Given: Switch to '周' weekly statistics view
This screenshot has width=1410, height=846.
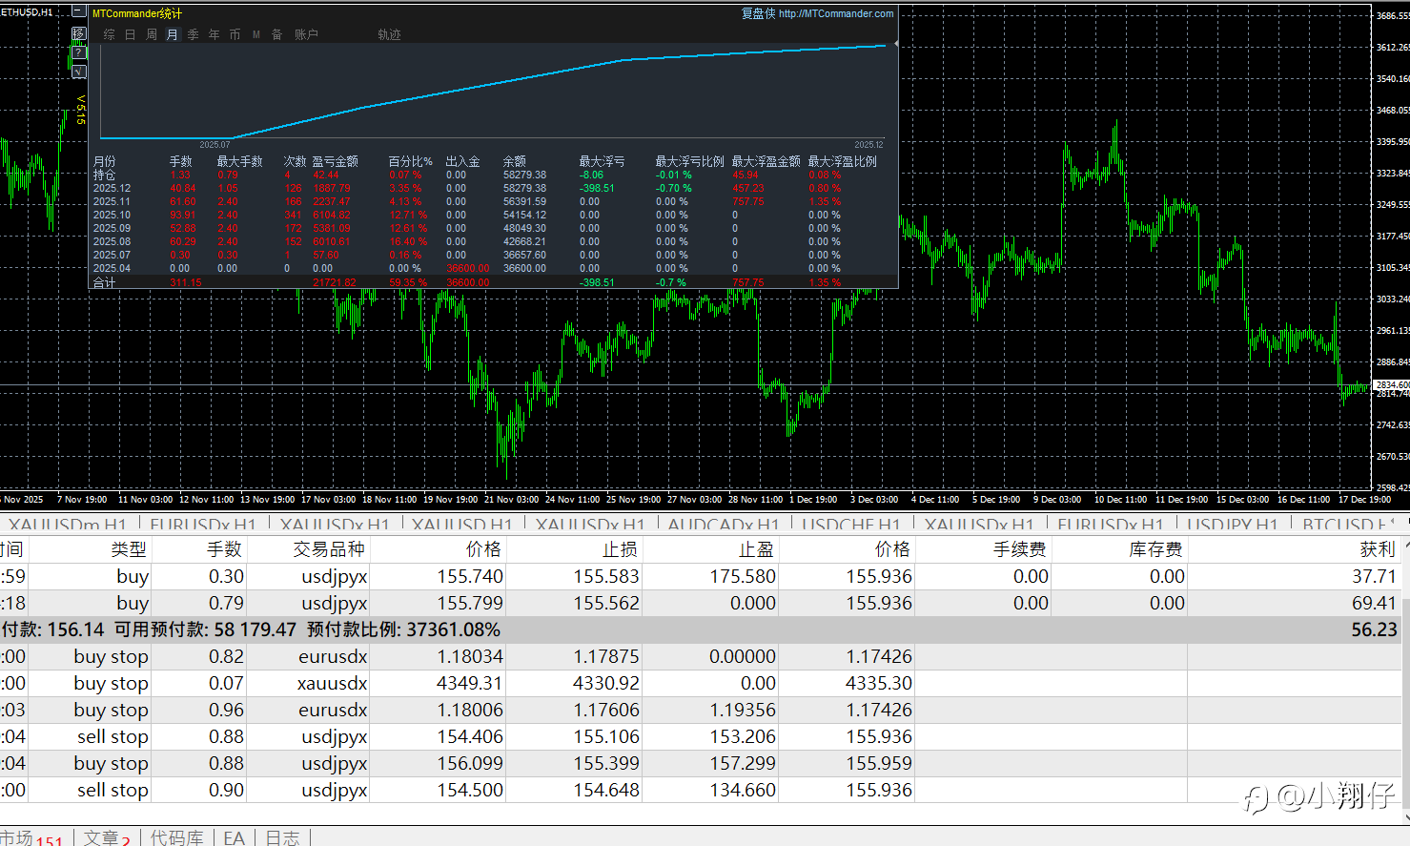Looking at the screenshot, I should tap(152, 34).
